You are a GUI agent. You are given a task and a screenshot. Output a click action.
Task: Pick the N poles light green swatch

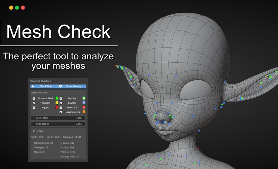pos(83,98)
